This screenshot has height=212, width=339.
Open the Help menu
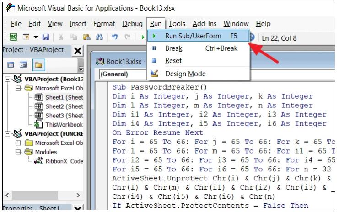pos(263,24)
